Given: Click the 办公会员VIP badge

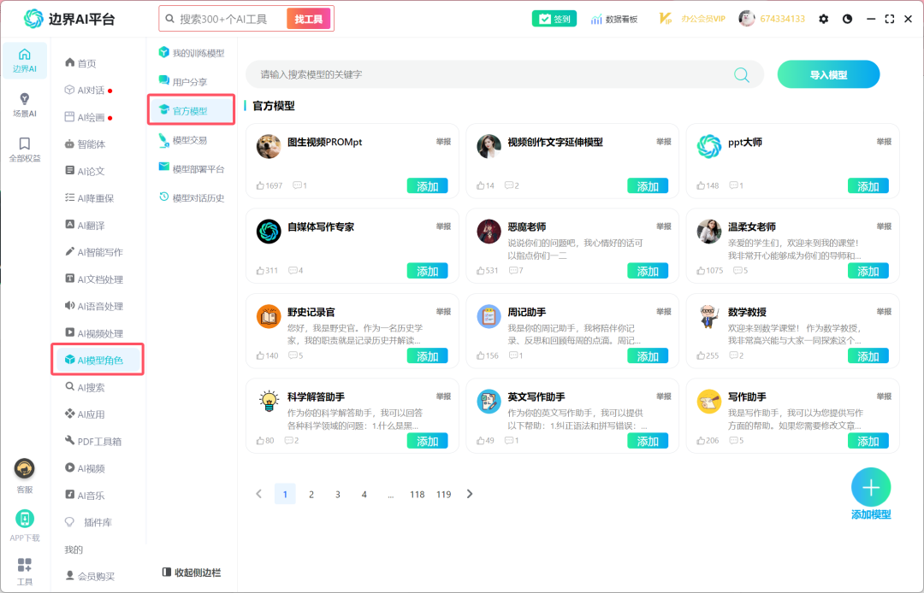Looking at the screenshot, I should 691,19.
